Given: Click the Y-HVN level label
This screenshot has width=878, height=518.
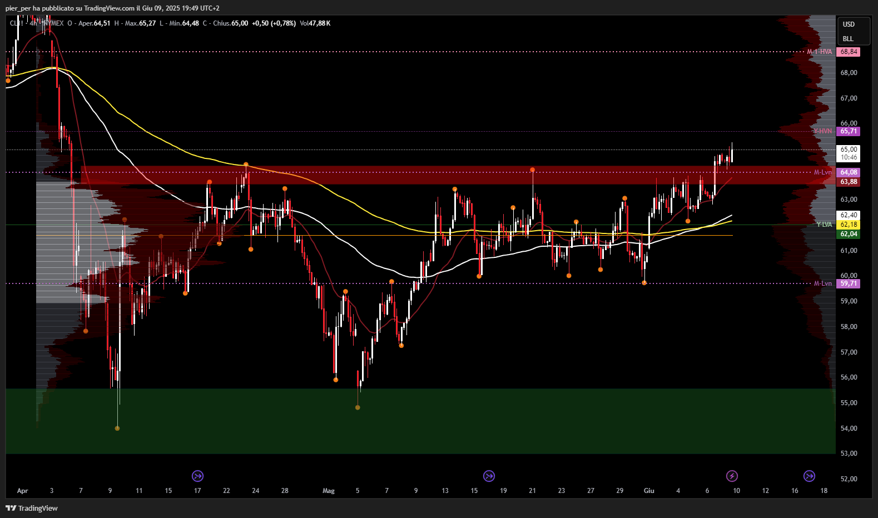Looking at the screenshot, I should [823, 131].
